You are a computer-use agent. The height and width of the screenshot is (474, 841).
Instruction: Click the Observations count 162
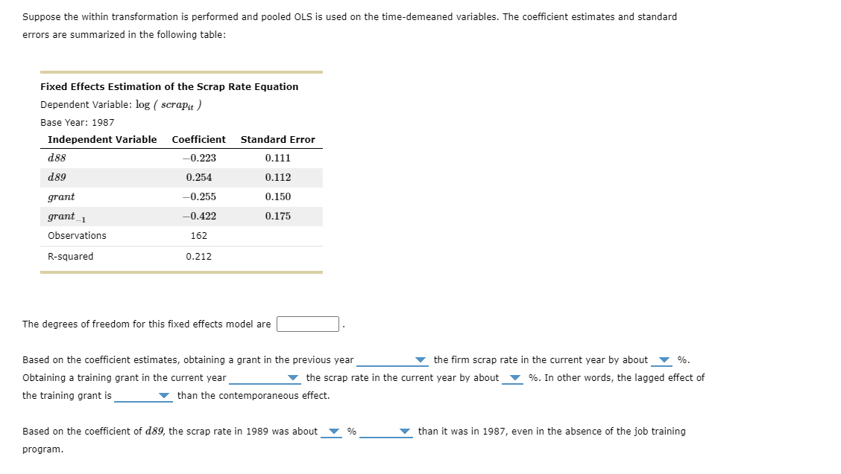point(199,235)
